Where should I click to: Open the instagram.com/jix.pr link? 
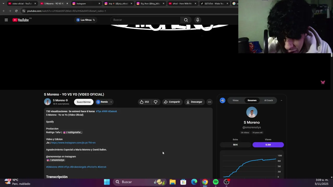tap(73, 143)
